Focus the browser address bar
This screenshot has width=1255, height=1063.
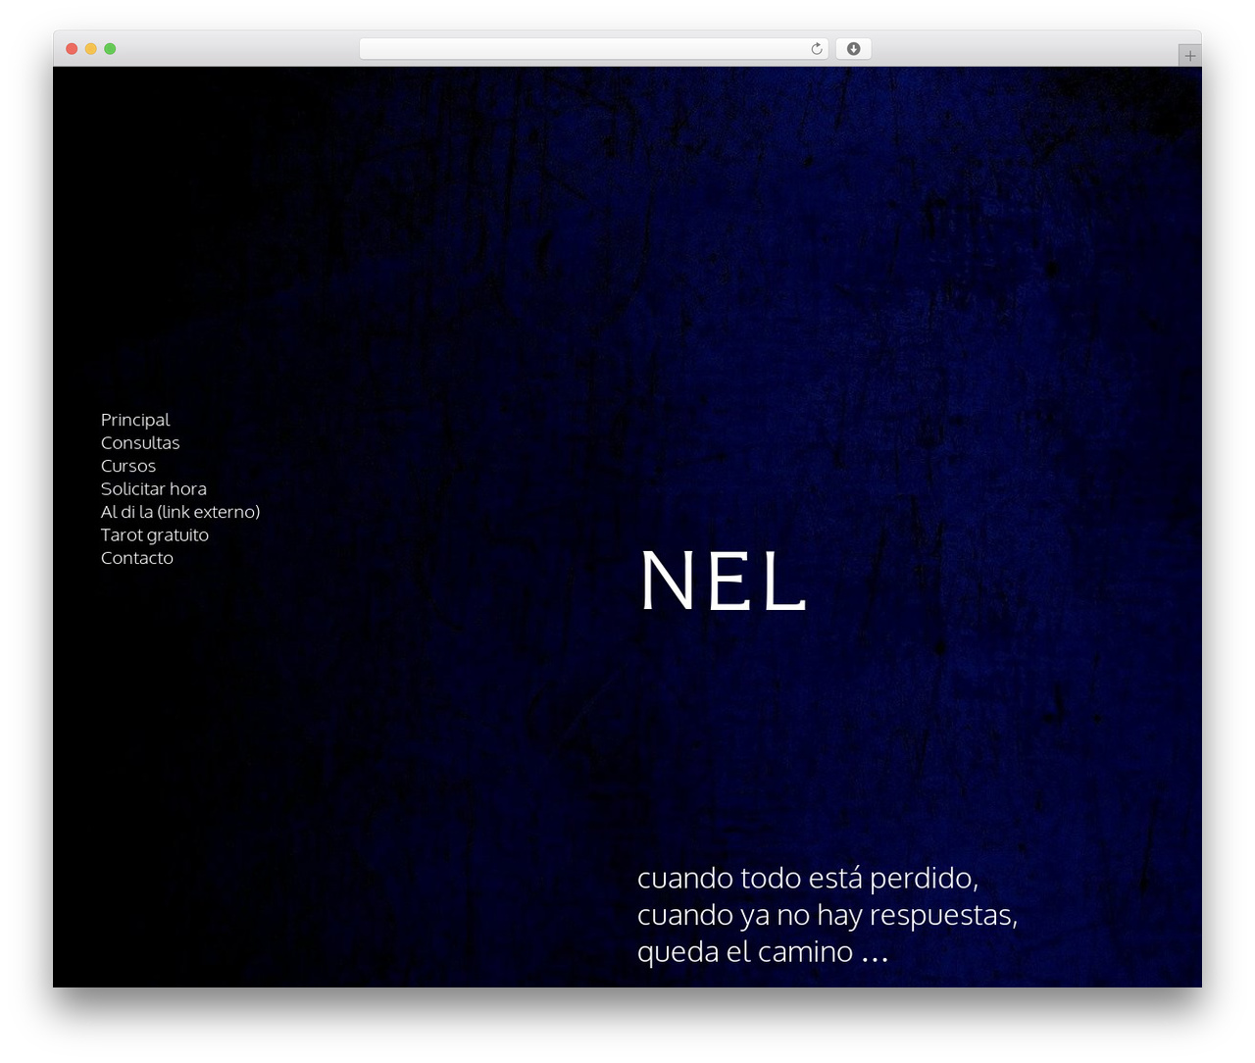593,49
